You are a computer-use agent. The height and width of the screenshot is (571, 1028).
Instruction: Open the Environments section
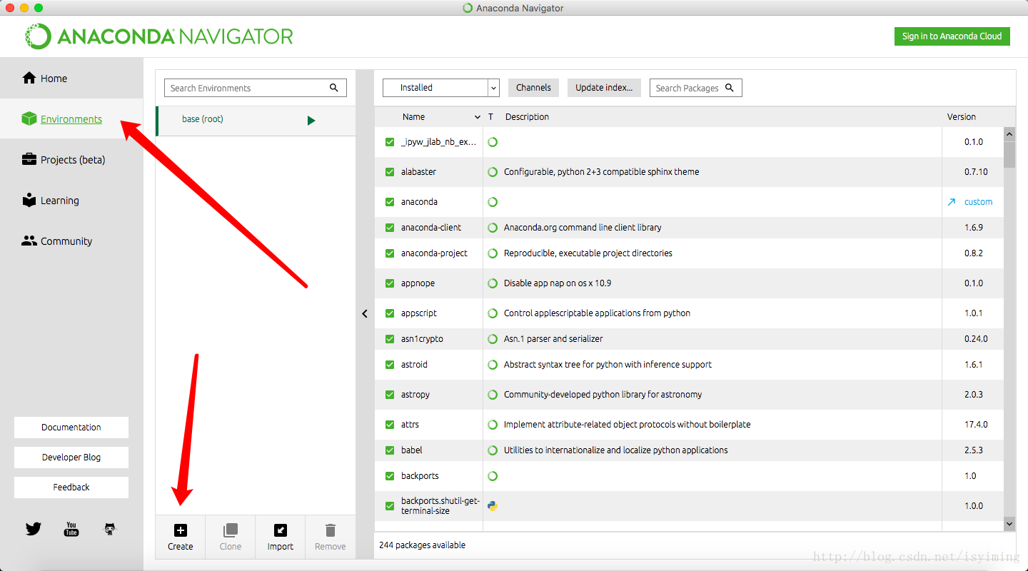click(71, 119)
